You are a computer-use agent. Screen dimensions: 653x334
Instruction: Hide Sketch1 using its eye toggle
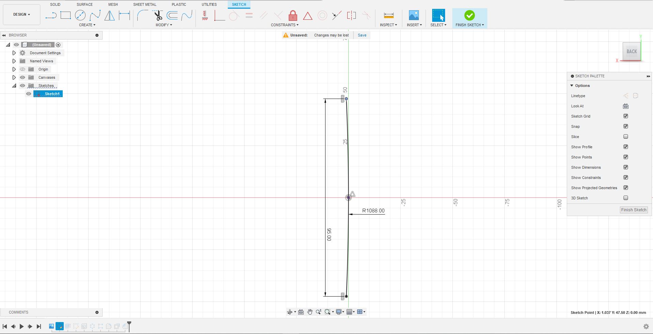(x=29, y=93)
